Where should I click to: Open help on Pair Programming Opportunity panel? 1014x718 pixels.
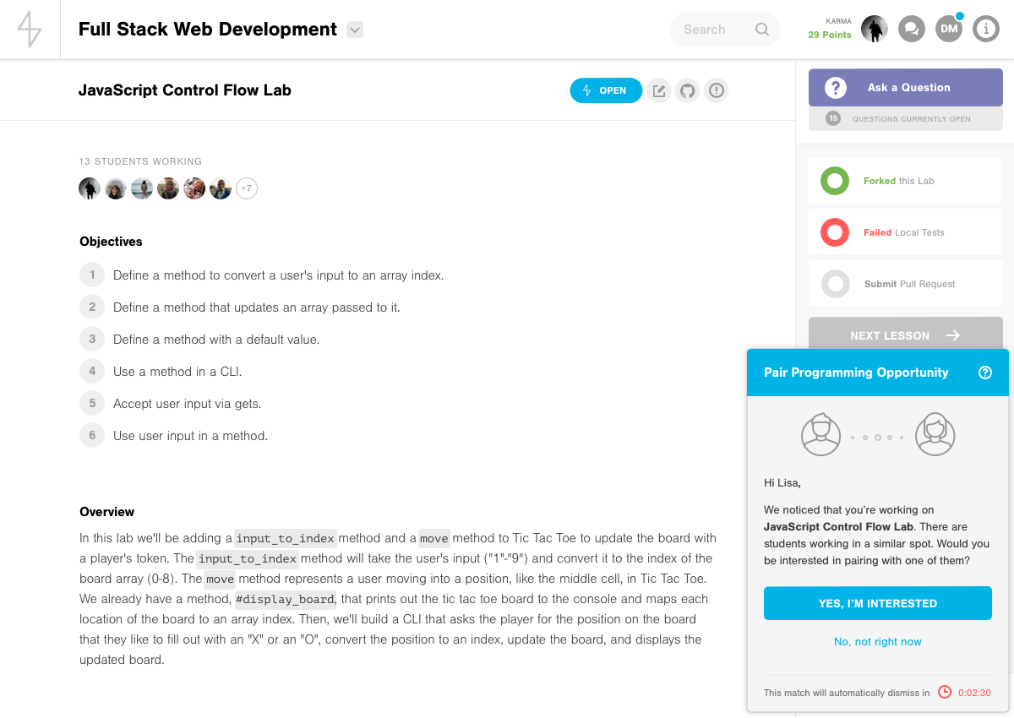point(985,372)
